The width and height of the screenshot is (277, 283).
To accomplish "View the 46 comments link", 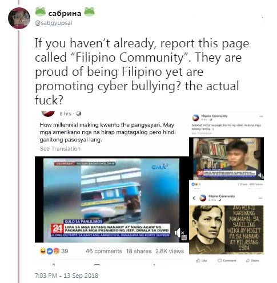I will [x=103, y=251].
